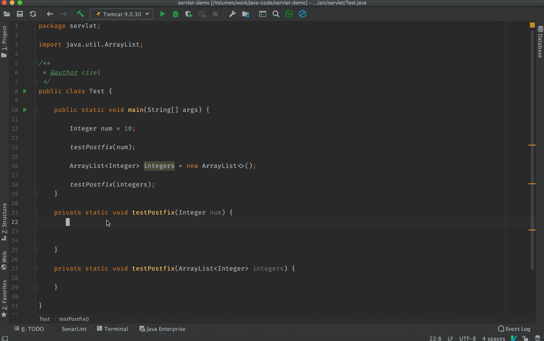544x341 pixels.
Task: Run with Coverage using the shield icon
Action: click(189, 14)
